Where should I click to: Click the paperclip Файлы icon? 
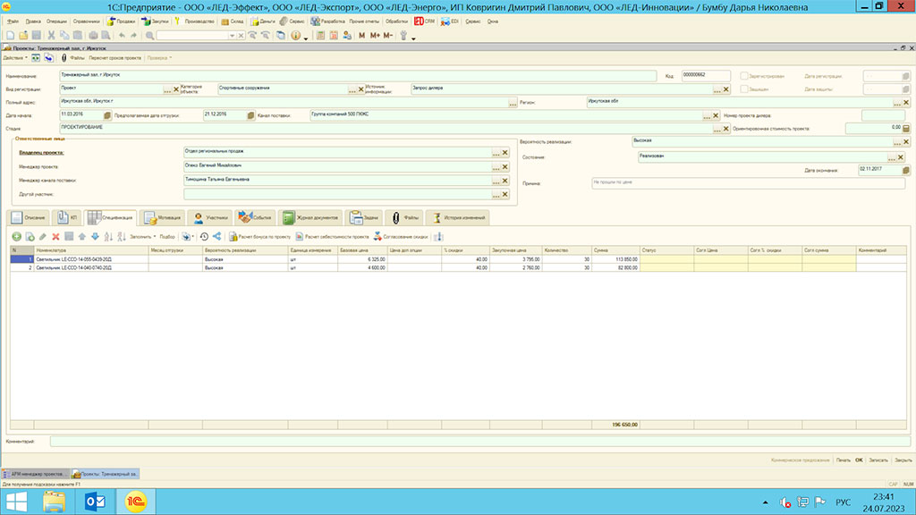64,57
